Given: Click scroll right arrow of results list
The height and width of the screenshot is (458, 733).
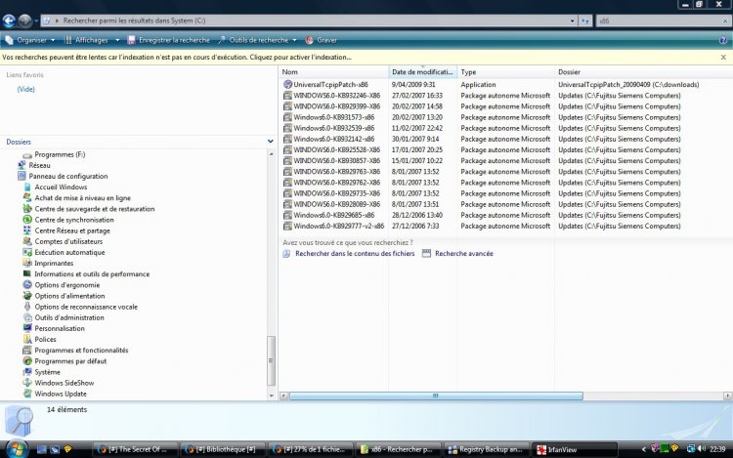Looking at the screenshot, I should pyautogui.click(x=727, y=396).
